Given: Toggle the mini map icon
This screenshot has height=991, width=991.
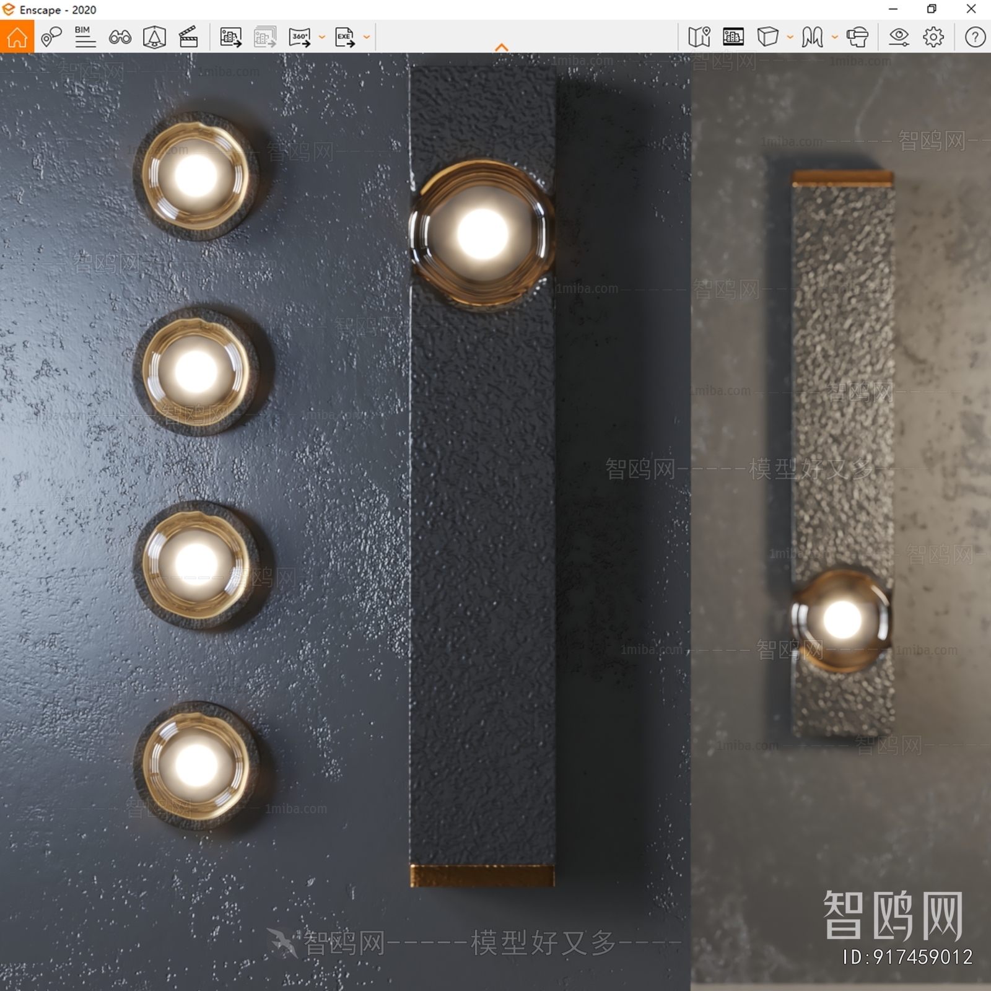Looking at the screenshot, I should [699, 37].
